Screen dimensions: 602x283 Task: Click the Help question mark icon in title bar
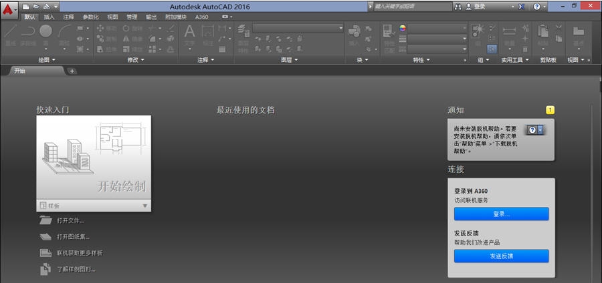[x=536, y=7]
